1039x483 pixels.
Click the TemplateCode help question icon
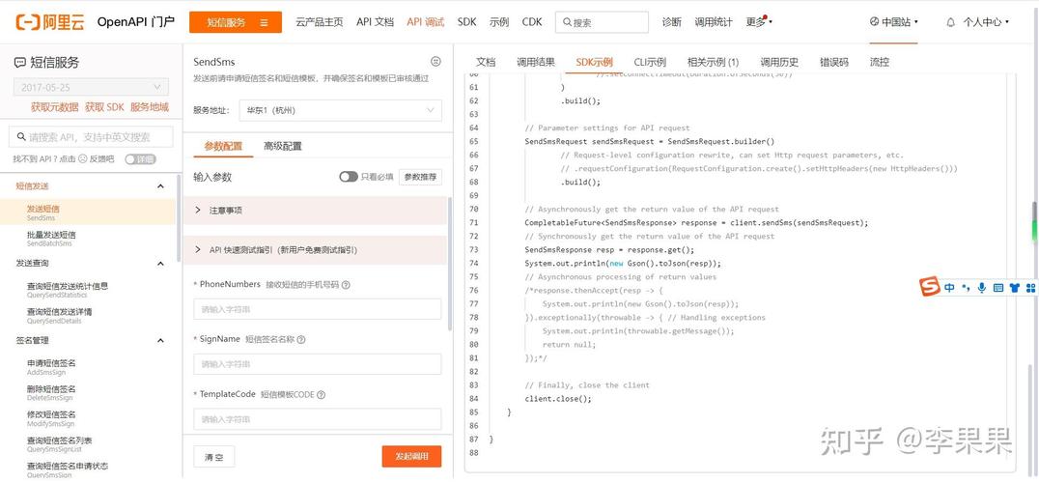pos(321,395)
